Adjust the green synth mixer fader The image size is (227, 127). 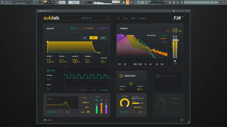[x=97, y=108]
